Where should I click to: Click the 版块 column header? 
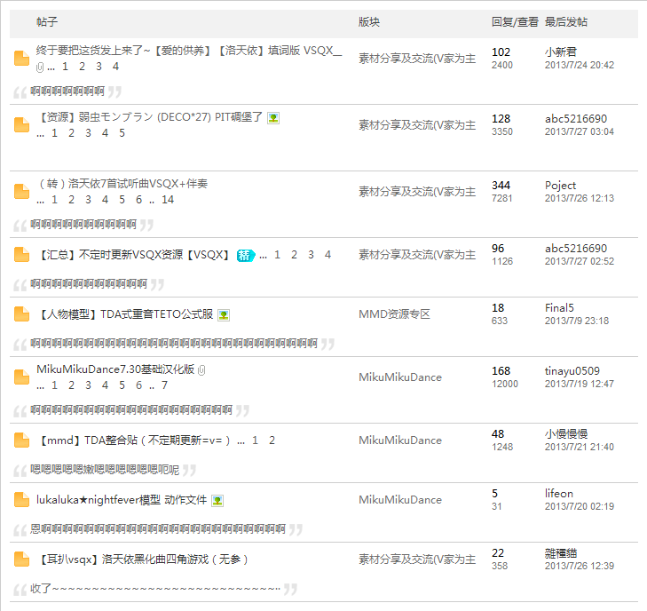point(369,22)
